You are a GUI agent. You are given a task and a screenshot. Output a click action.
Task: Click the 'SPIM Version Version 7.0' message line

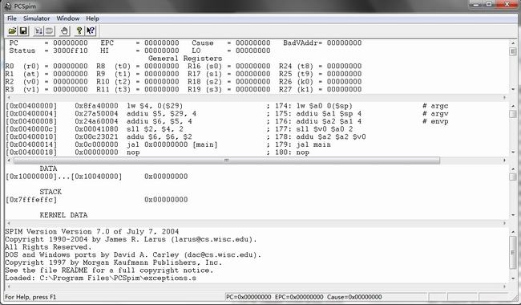92,231
